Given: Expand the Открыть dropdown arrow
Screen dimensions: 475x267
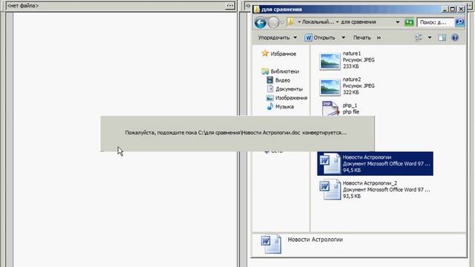Looking at the screenshot, I should pos(343,38).
